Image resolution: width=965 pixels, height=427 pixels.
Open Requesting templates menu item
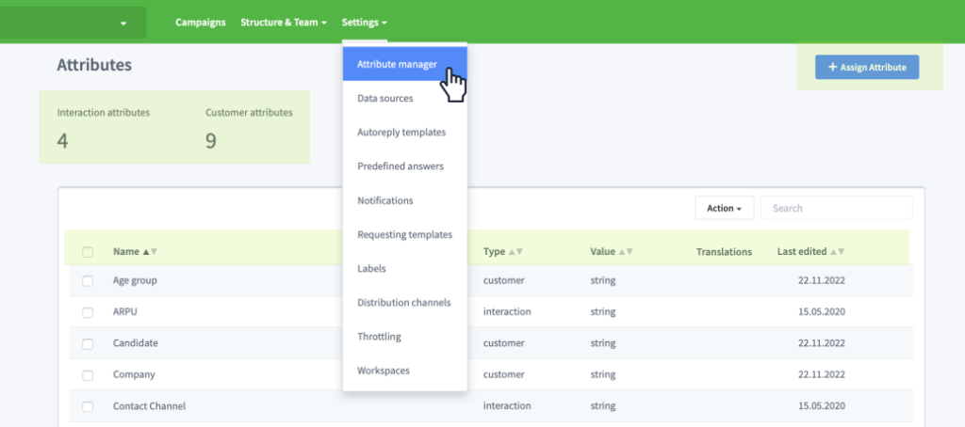[x=405, y=235]
